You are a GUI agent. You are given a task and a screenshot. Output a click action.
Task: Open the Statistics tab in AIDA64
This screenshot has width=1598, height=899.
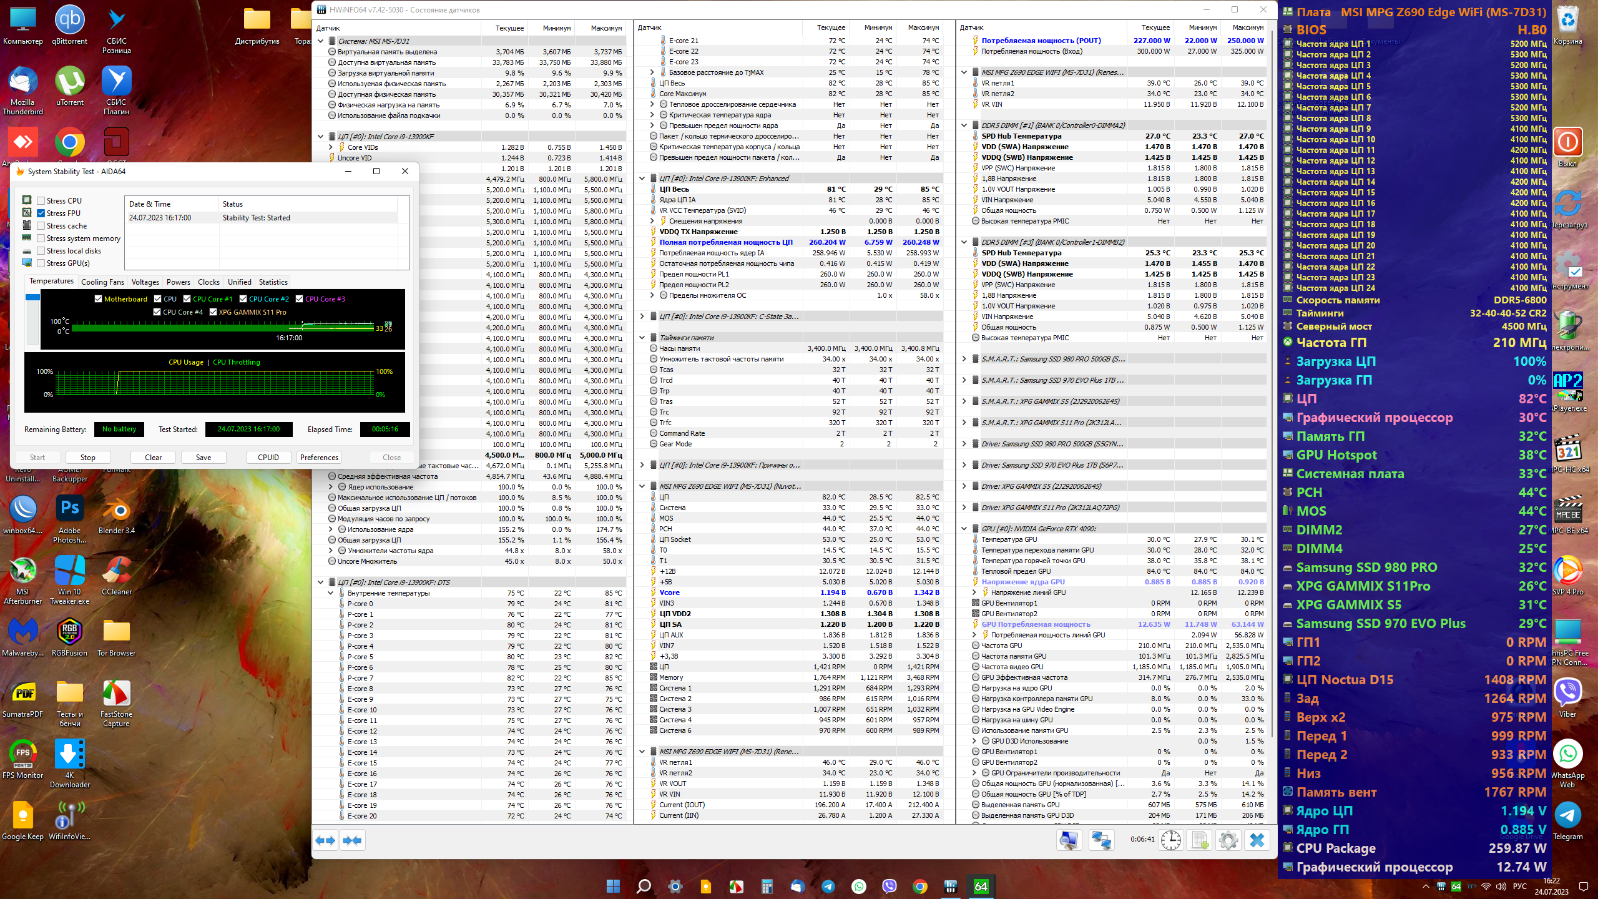[273, 282]
